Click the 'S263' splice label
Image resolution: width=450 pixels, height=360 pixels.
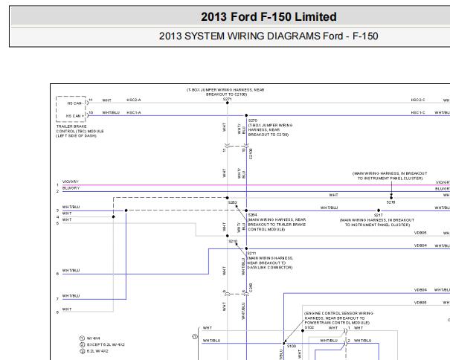point(233,202)
